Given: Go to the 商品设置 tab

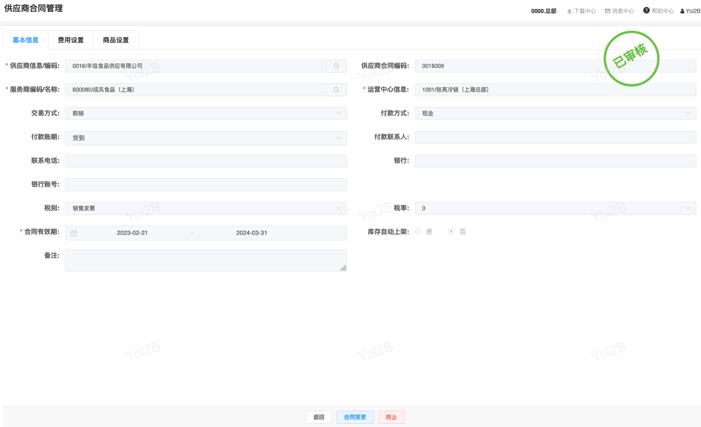Looking at the screenshot, I should [116, 40].
